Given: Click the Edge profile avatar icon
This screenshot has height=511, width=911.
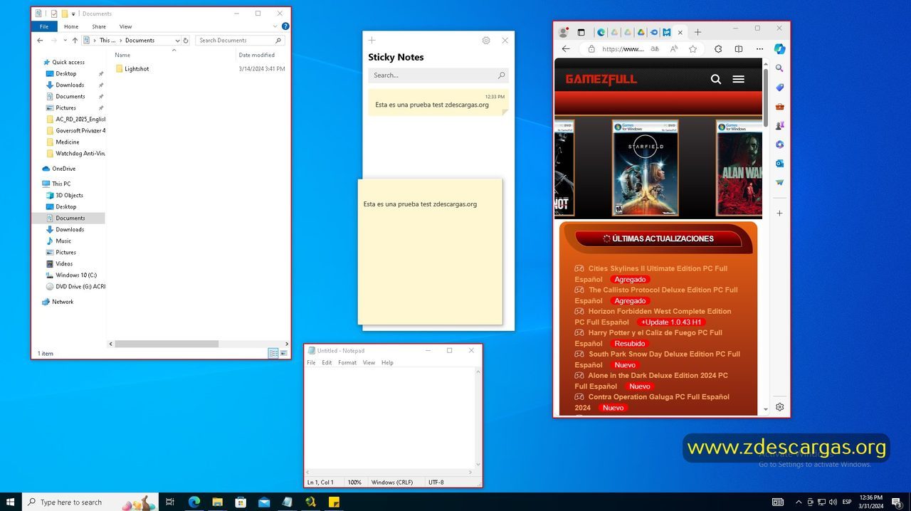Looking at the screenshot, I should [x=564, y=32].
